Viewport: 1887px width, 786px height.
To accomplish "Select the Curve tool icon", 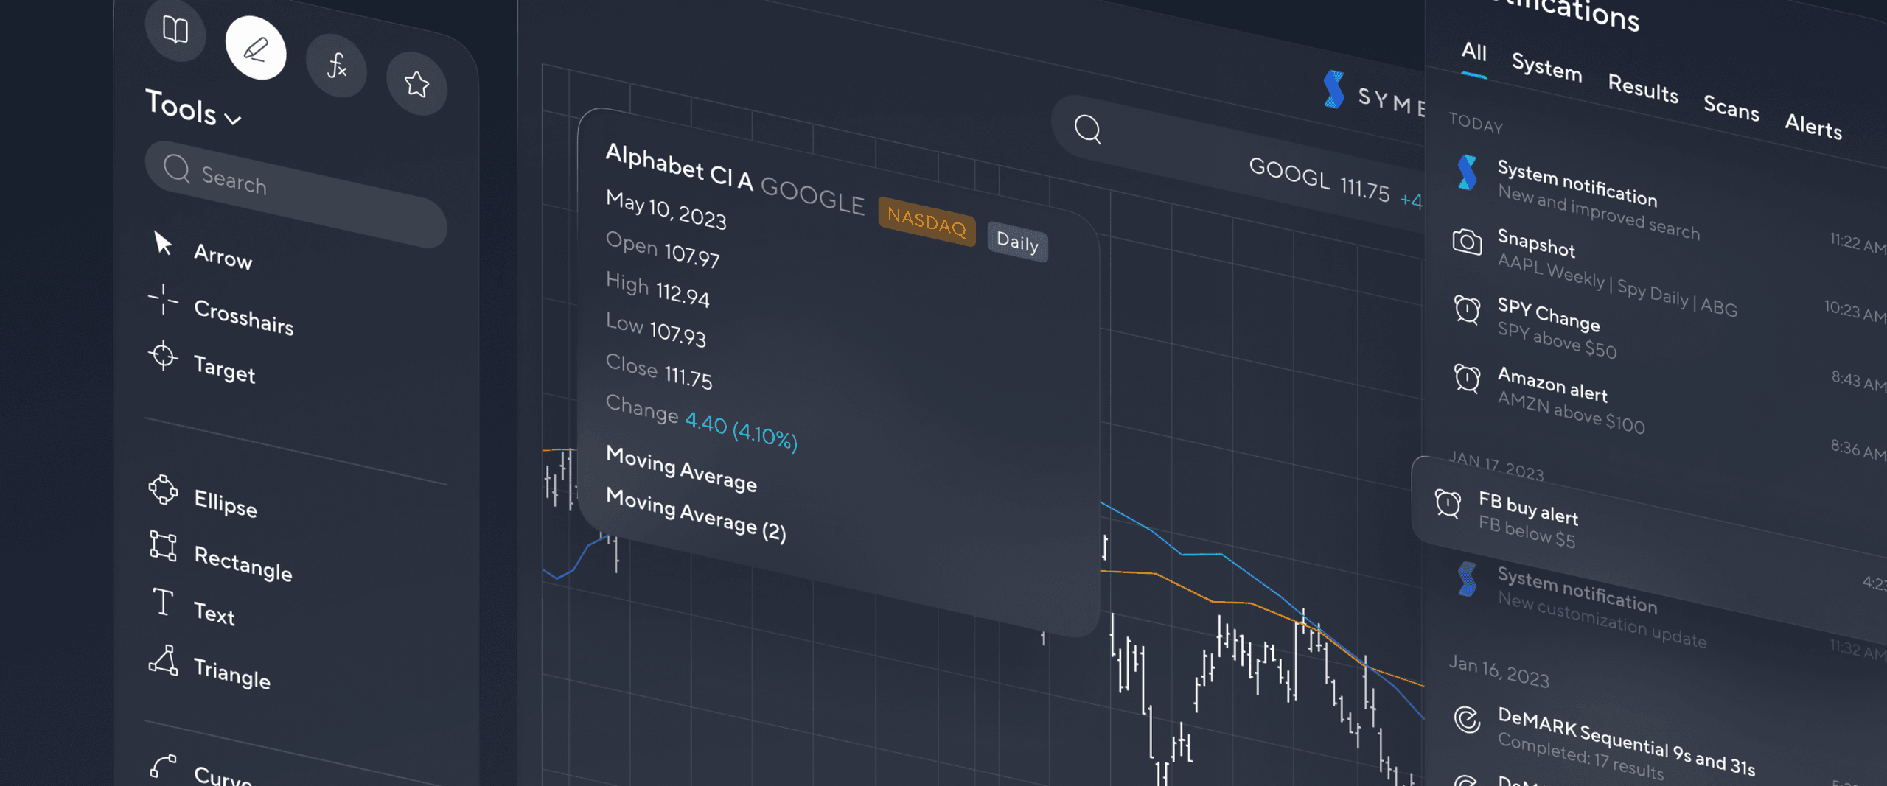I will (164, 766).
